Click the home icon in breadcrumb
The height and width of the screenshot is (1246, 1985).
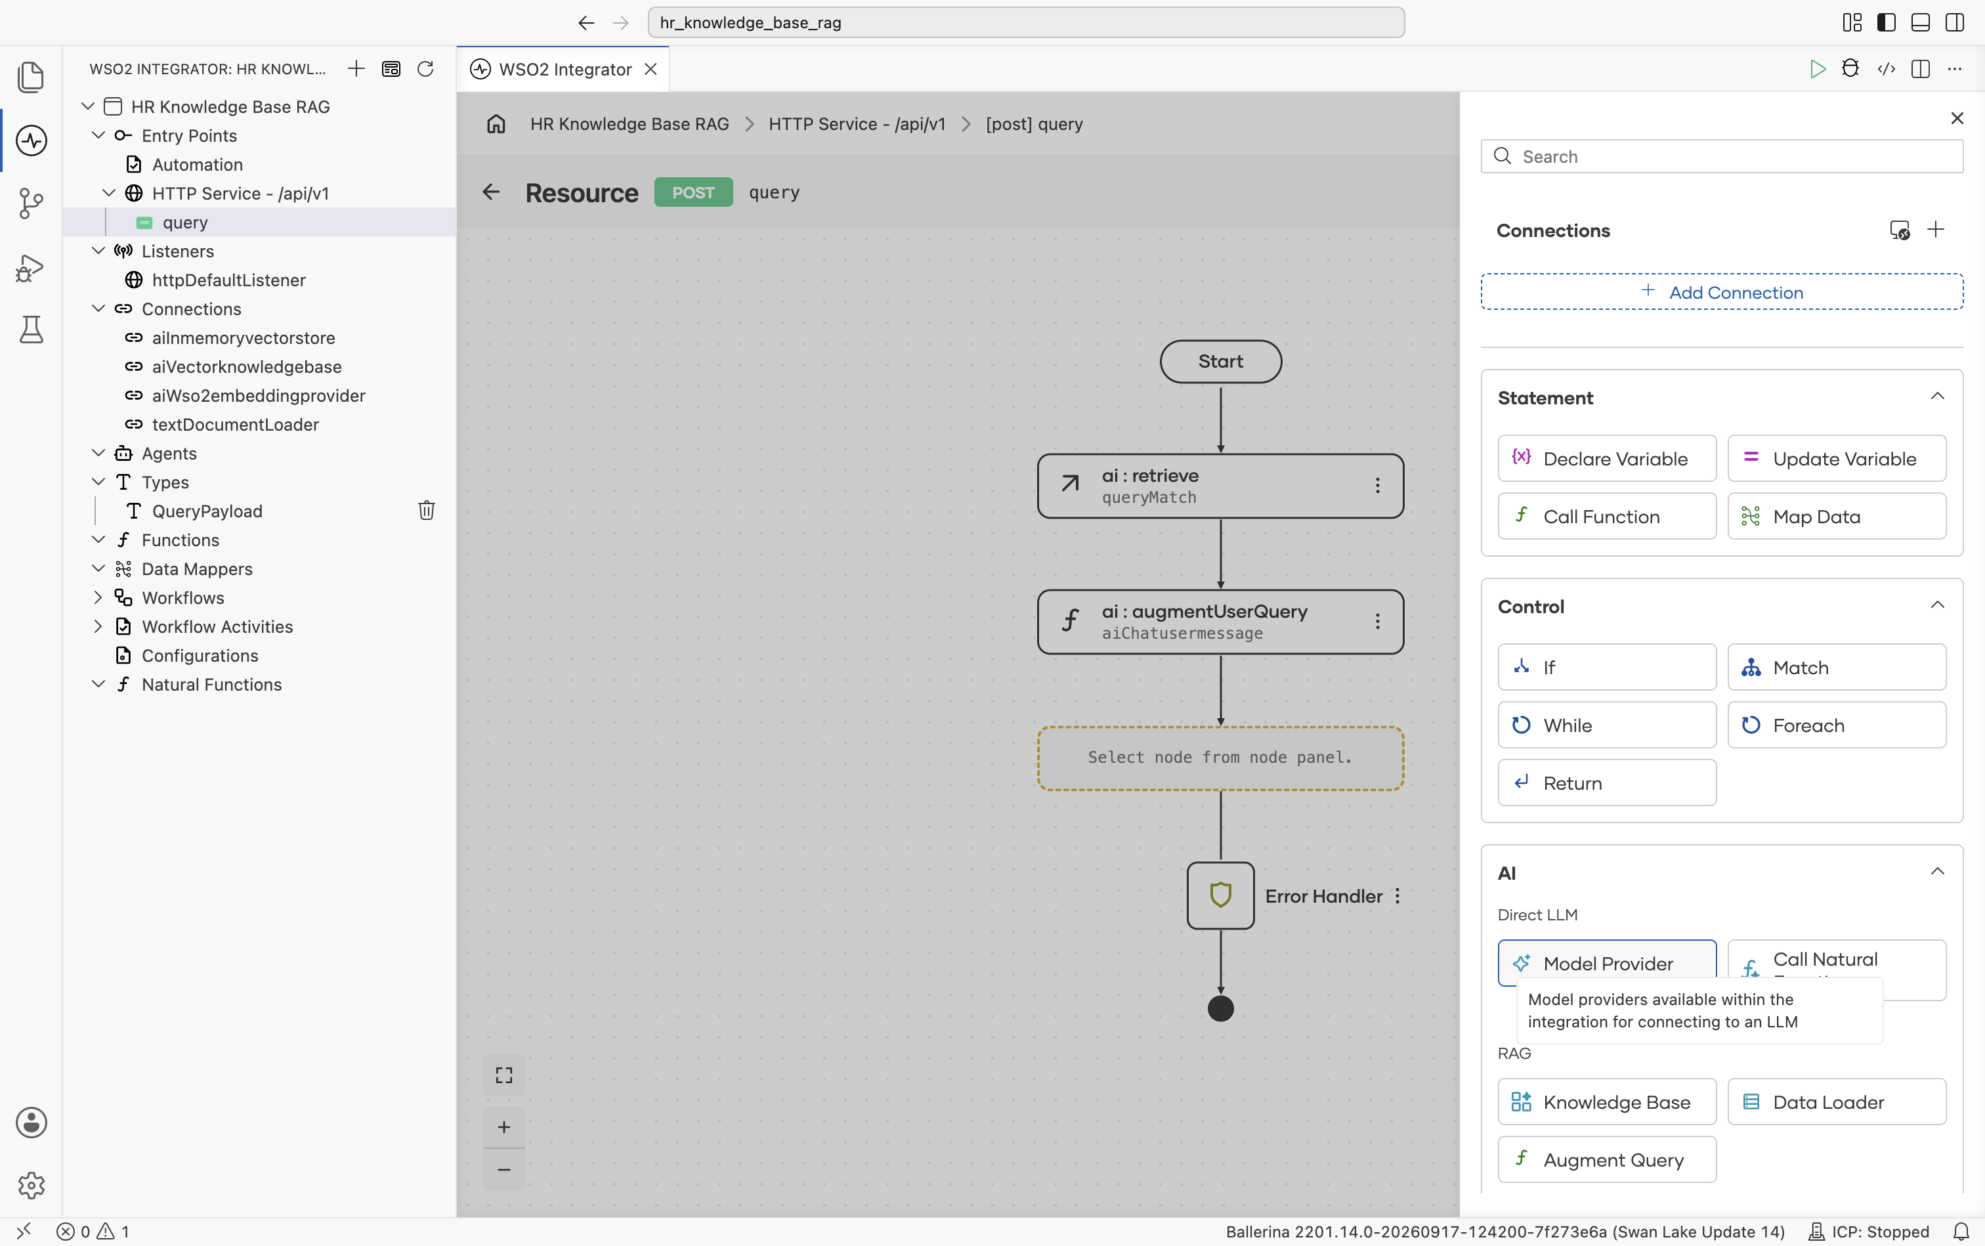coord(496,123)
